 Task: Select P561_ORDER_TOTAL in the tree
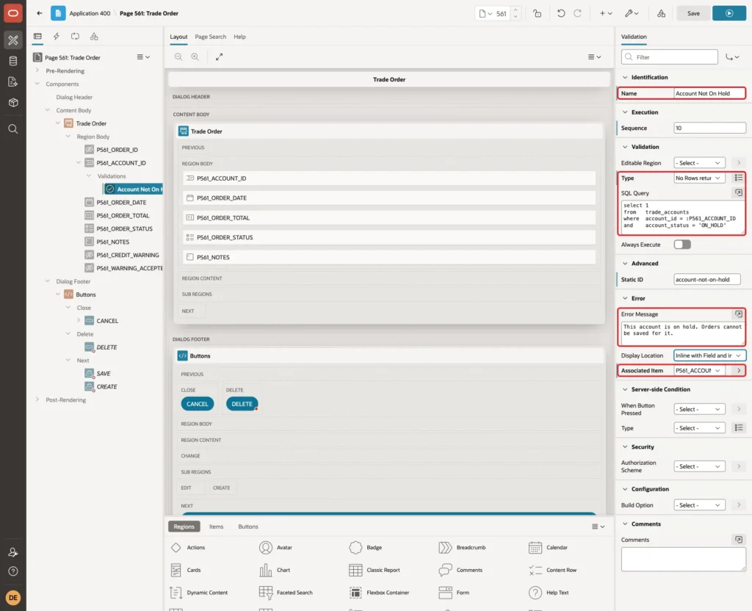pos(123,215)
